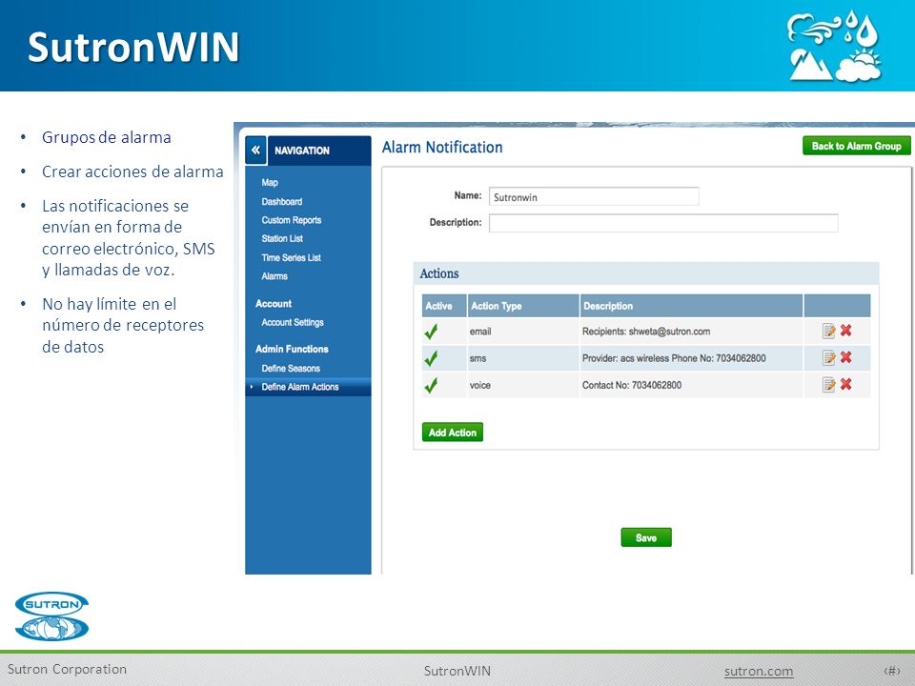The width and height of the screenshot is (915, 686).
Task: Edit the sms action row
Action: [828, 357]
